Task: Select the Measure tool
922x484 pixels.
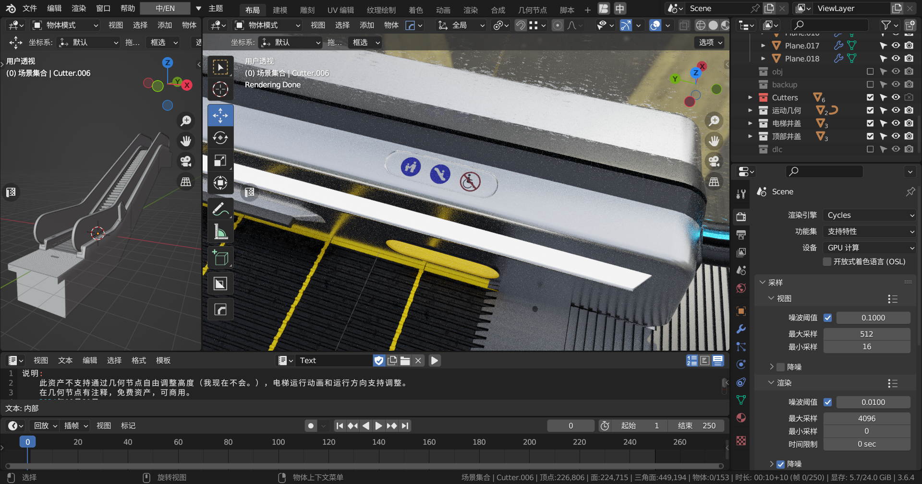Action: click(x=220, y=232)
